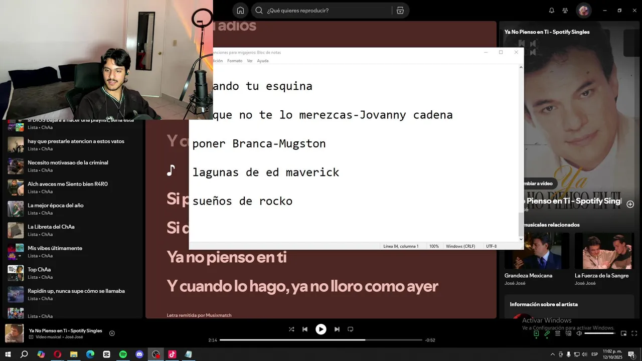The width and height of the screenshot is (642, 361).
Task: Open the Spotify profile avatar menu
Action: [583, 11]
